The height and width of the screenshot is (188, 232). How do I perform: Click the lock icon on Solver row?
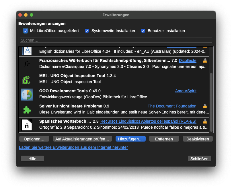click(x=205, y=106)
